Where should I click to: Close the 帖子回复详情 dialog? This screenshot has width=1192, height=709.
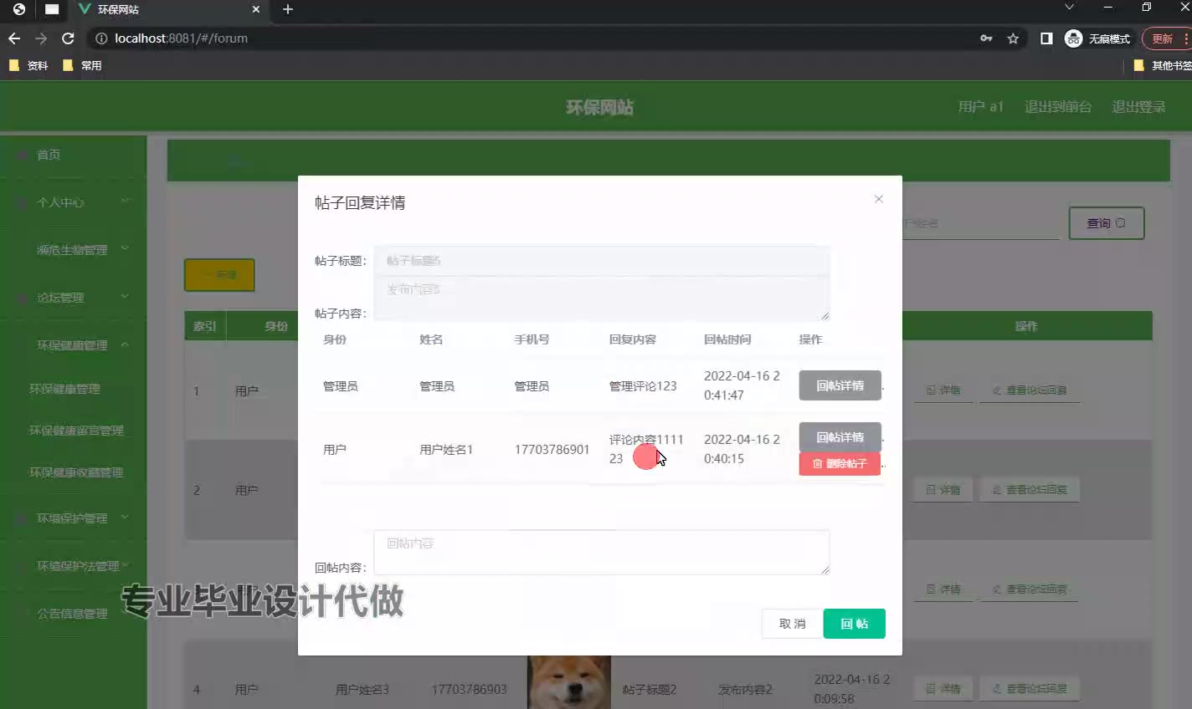coord(878,199)
